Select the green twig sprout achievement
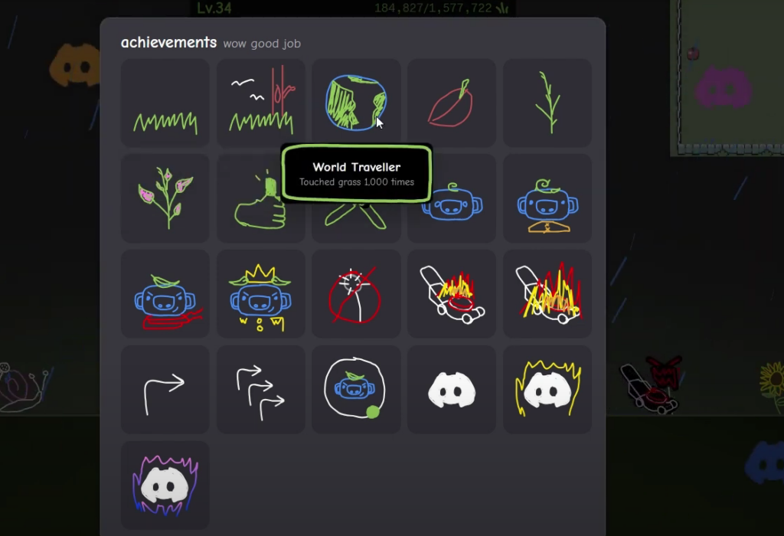784x536 pixels. tap(547, 103)
